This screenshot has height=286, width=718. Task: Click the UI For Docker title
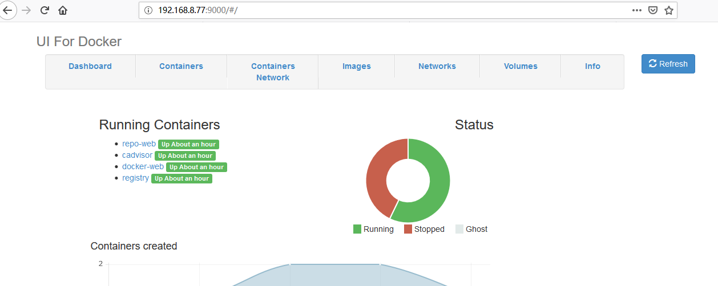[x=79, y=42]
